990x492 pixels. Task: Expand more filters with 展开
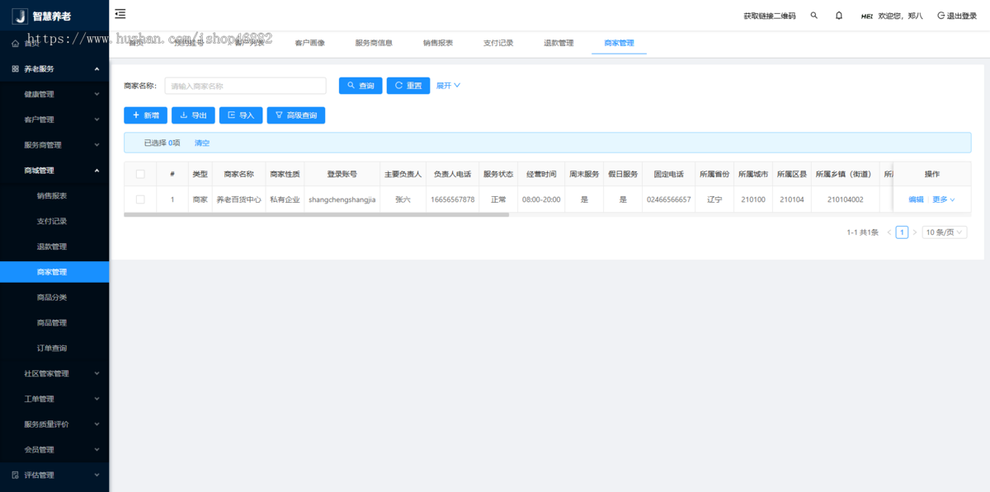coord(448,86)
